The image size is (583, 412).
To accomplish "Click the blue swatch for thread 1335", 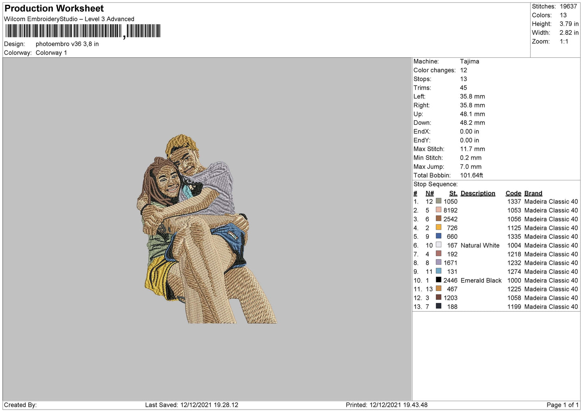I will tap(439, 236).
